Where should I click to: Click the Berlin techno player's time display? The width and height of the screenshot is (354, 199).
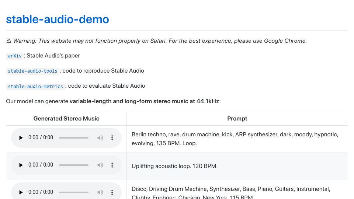[x=41, y=137]
